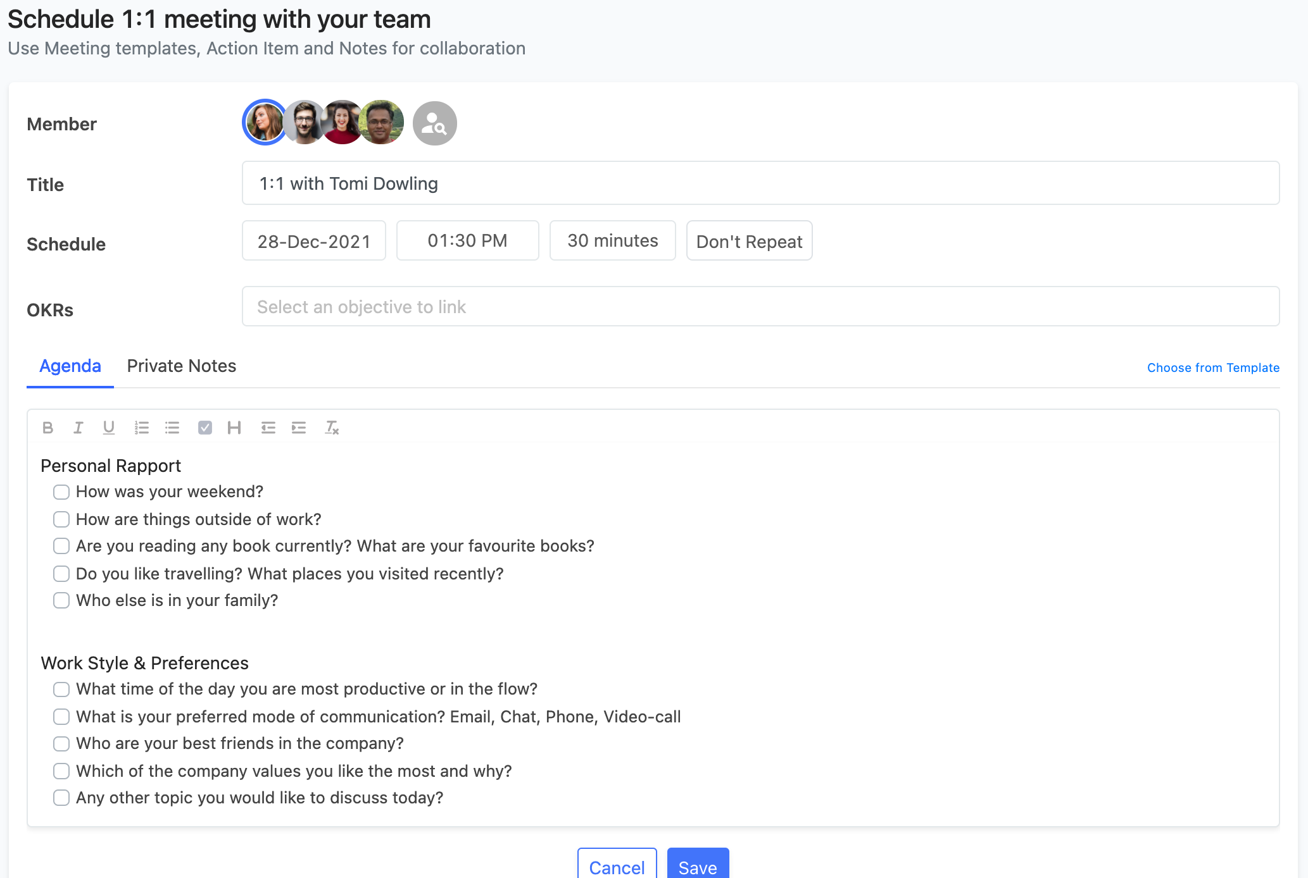Apply heading style with the H icon
This screenshot has width=1308, height=878.
click(234, 428)
